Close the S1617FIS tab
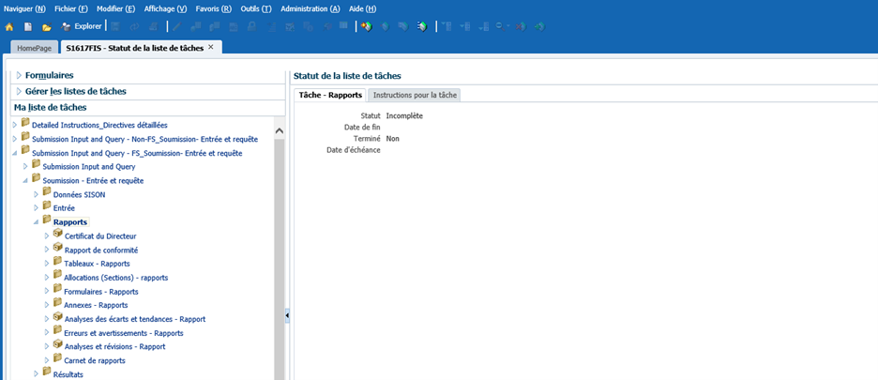The width and height of the screenshot is (878, 380). point(211,47)
